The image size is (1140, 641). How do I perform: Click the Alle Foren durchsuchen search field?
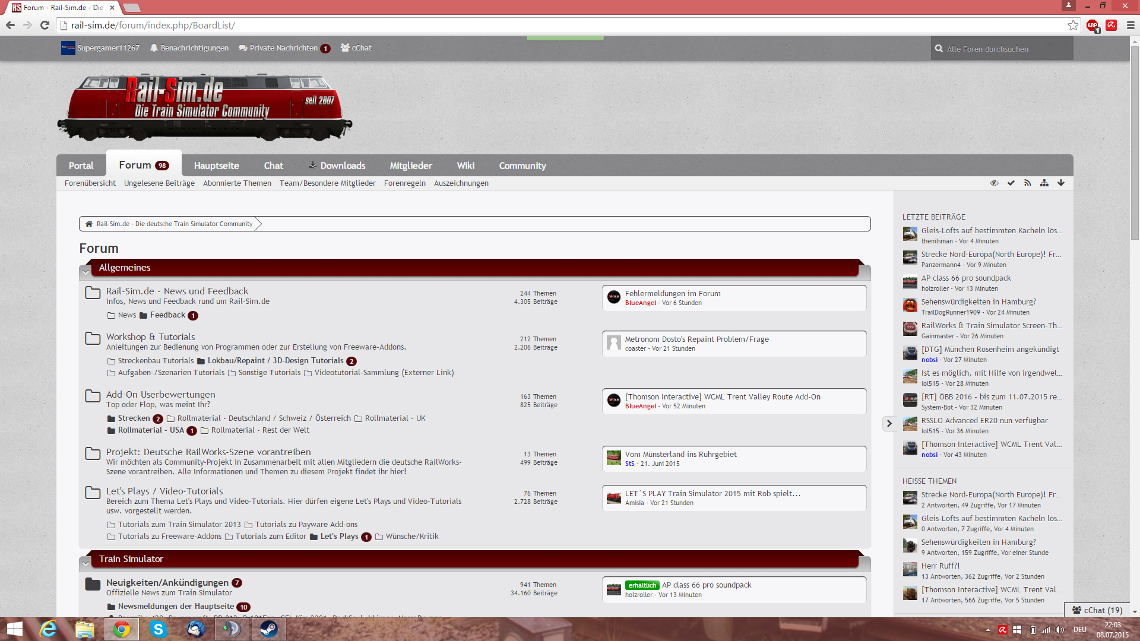[x=1003, y=49]
